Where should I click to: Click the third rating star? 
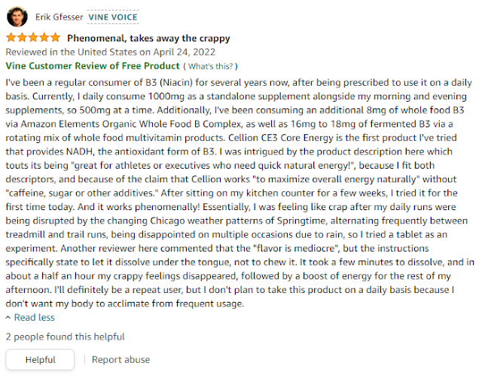33,37
